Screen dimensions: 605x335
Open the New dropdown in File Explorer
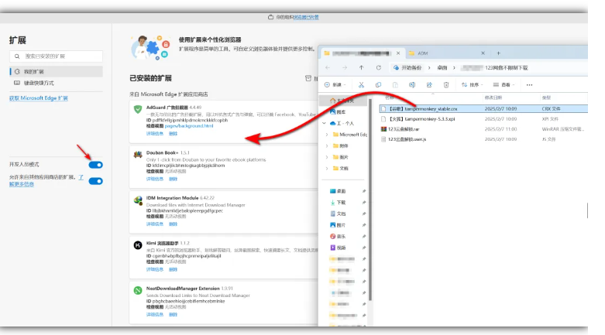(335, 85)
